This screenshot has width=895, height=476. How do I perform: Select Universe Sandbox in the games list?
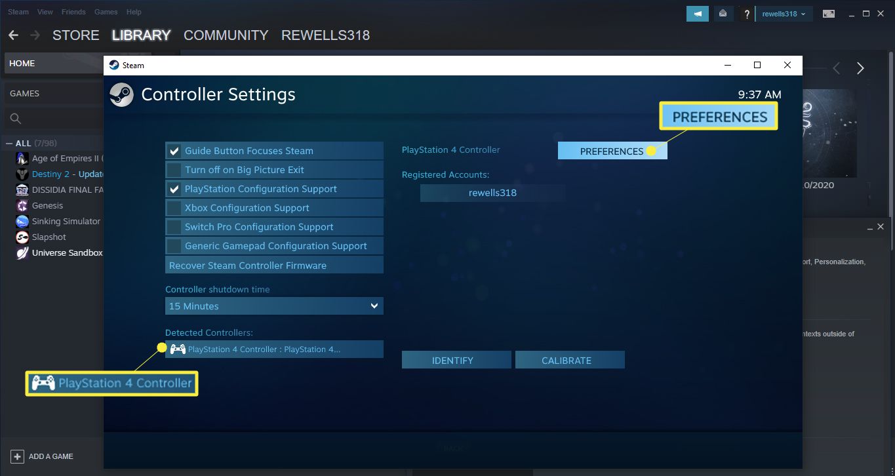(68, 253)
